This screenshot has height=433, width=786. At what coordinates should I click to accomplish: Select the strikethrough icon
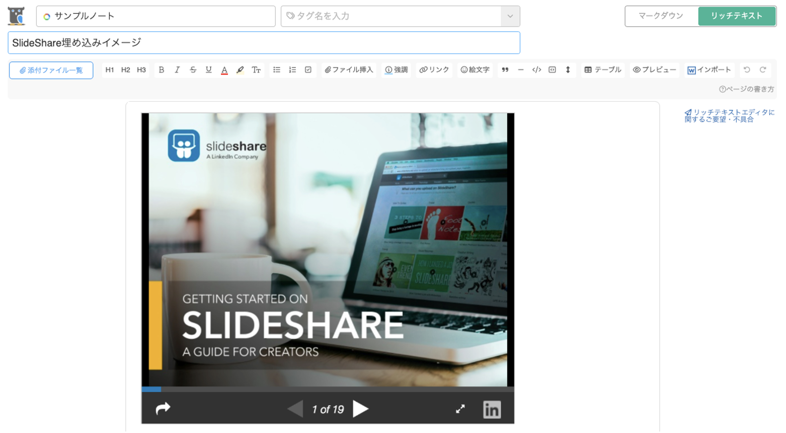(x=193, y=70)
